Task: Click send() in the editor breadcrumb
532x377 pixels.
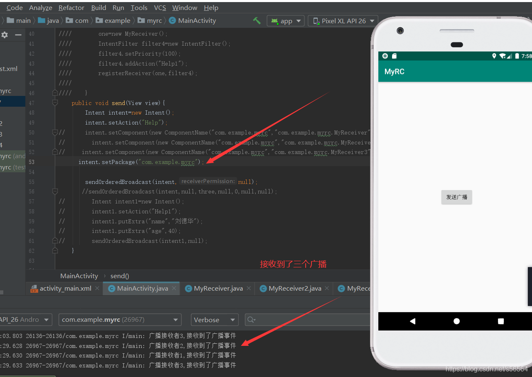Action: 120,276
